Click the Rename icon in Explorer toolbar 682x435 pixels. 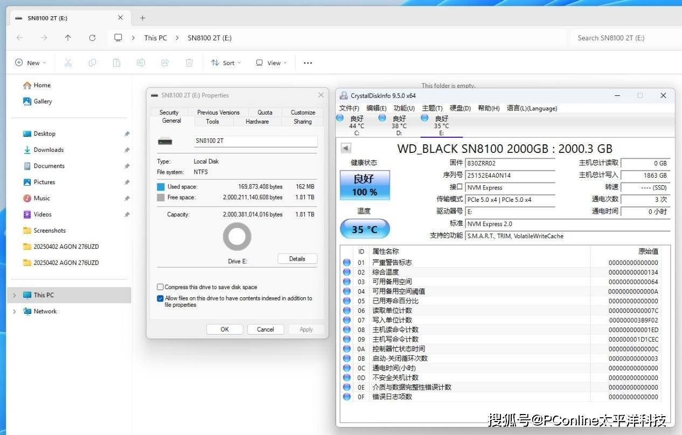141,62
